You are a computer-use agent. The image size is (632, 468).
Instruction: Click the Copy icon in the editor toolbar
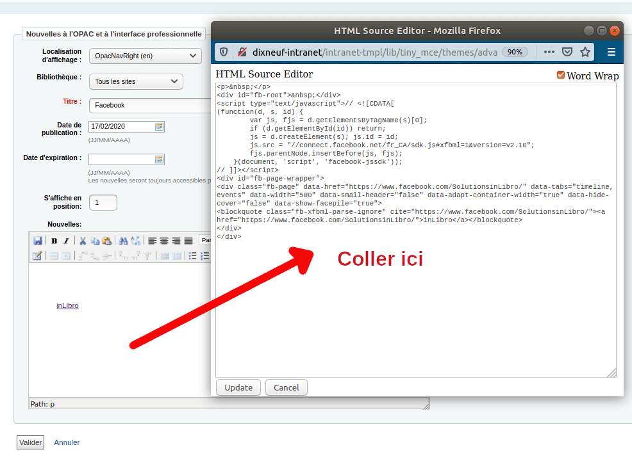point(95,241)
